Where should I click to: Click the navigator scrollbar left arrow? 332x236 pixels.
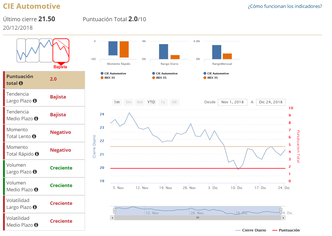tap(112, 218)
